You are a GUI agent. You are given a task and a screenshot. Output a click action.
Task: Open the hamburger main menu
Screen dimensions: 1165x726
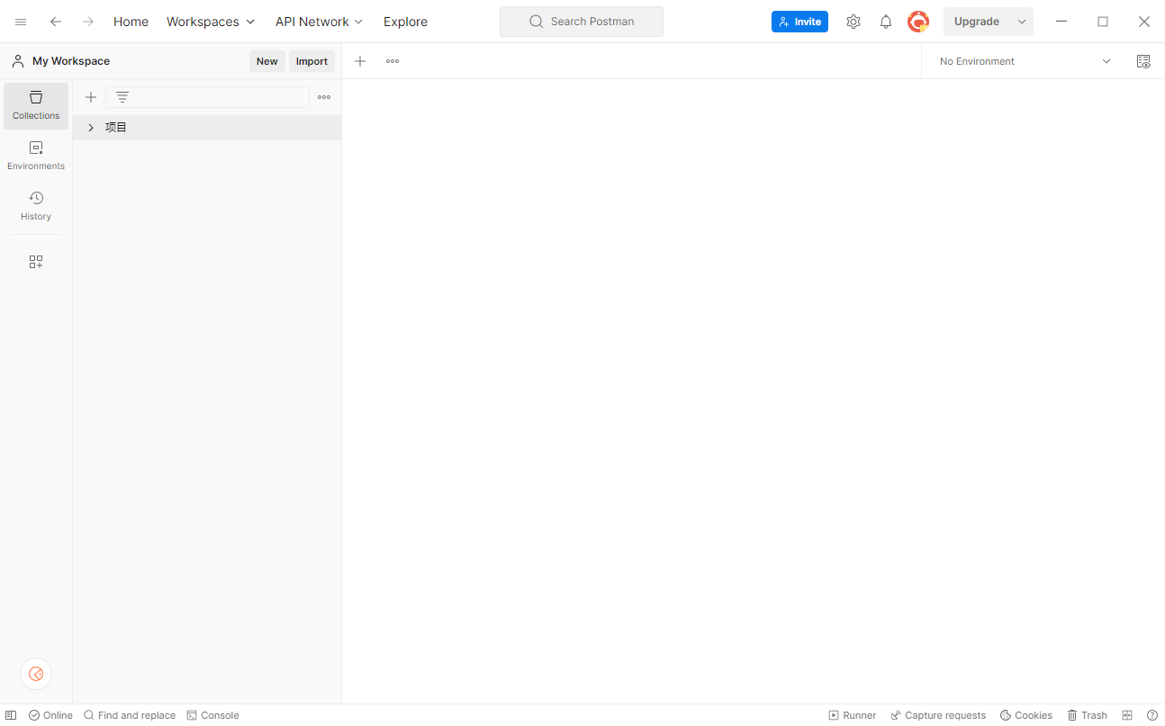(21, 22)
